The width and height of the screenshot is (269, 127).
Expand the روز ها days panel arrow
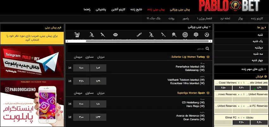266,27
